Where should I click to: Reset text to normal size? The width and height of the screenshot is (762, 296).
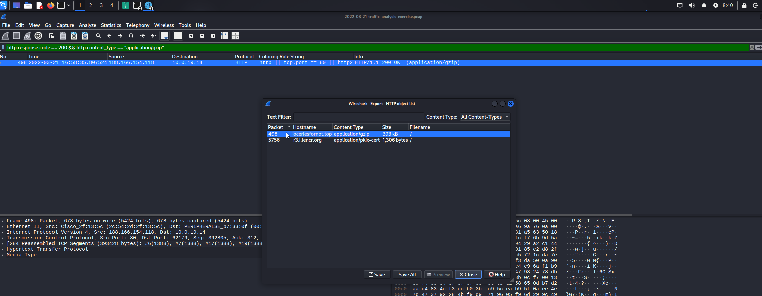[213, 36]
